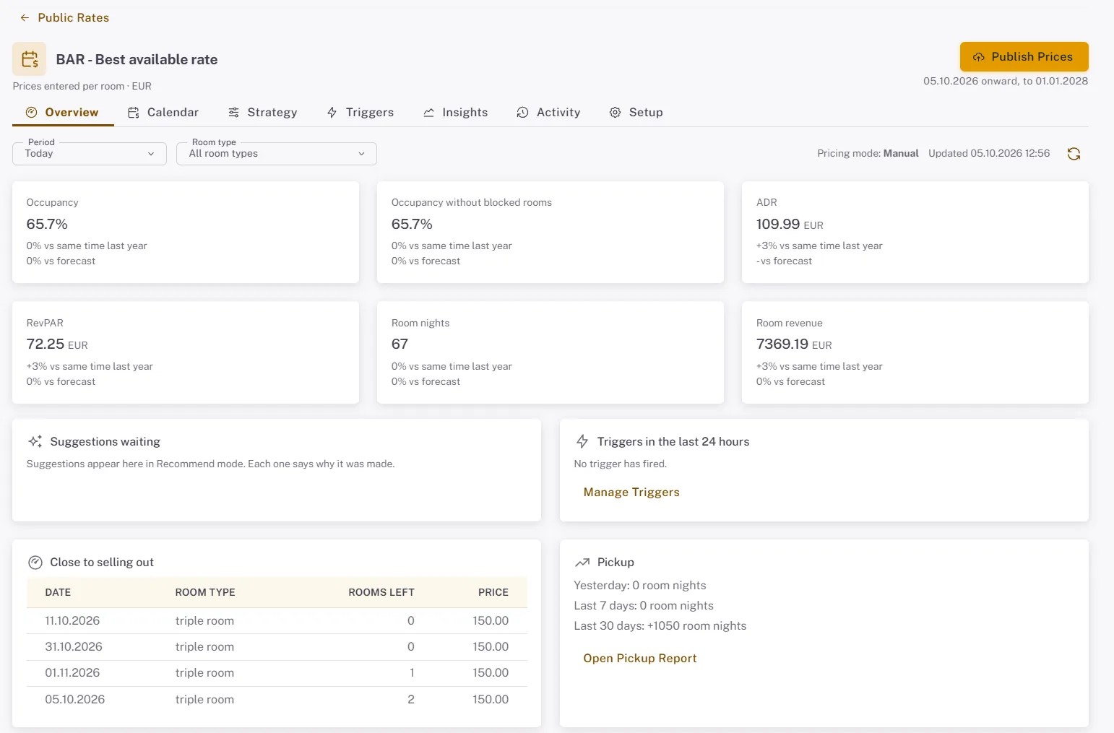Image resolution: width=1114 pixels, height=733 pixels.
Task: Select the 11.10.2026 date cell
Action: click(x=72, y=621)
